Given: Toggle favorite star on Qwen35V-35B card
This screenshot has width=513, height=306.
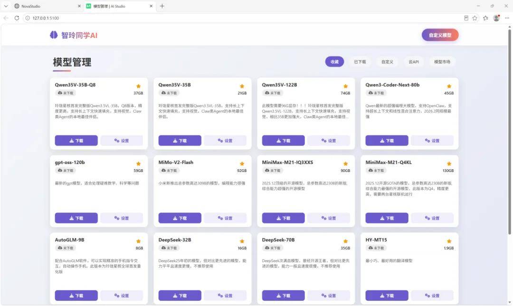Looking at the screenshot, I should tap(242, 86).
